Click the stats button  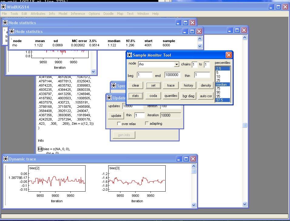tap(135, 96)
